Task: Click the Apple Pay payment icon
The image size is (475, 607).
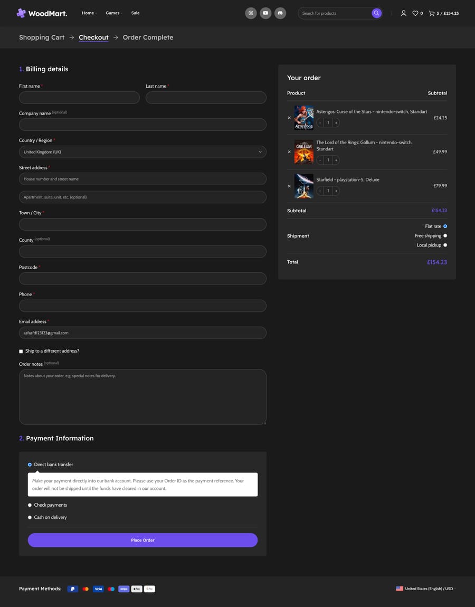Action: point(137,589)
